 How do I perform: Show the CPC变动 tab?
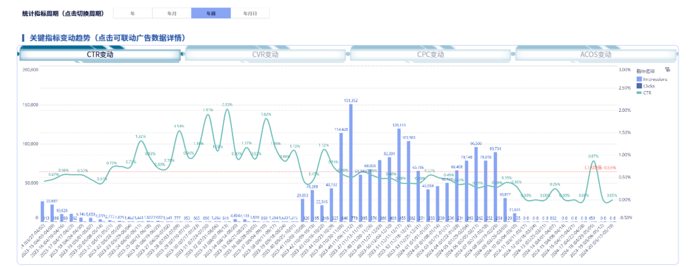pyautogui.click(x=430, y=55)
